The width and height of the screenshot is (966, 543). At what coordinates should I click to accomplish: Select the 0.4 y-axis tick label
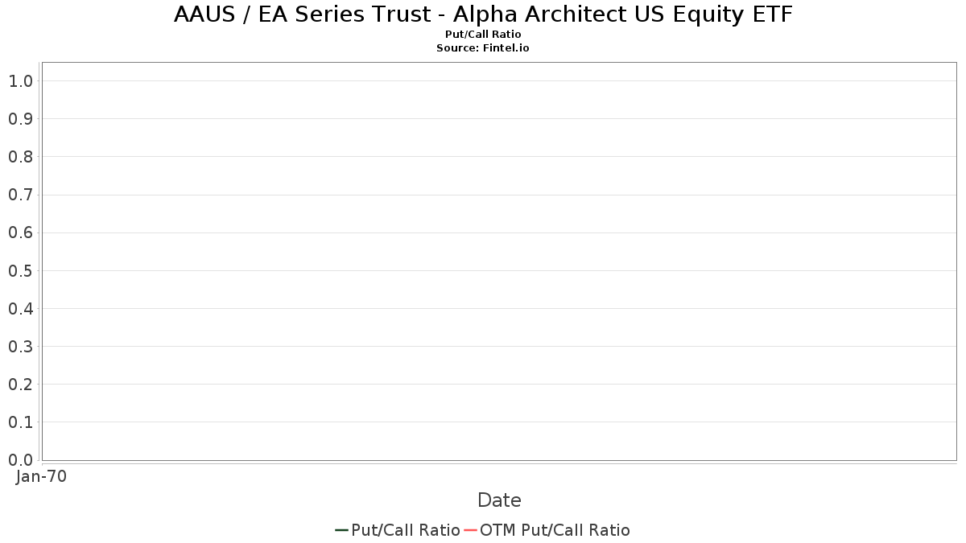(x=21, y=309)
